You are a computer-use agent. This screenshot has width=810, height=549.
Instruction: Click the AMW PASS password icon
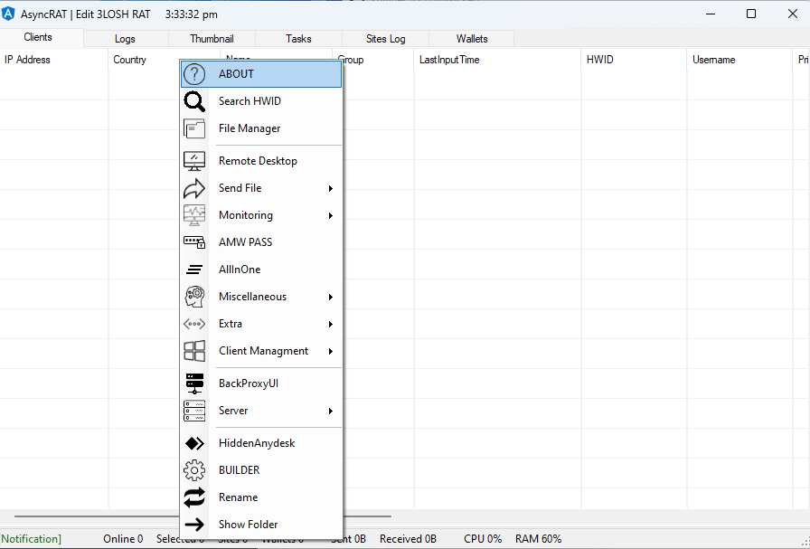pos(194,241)
